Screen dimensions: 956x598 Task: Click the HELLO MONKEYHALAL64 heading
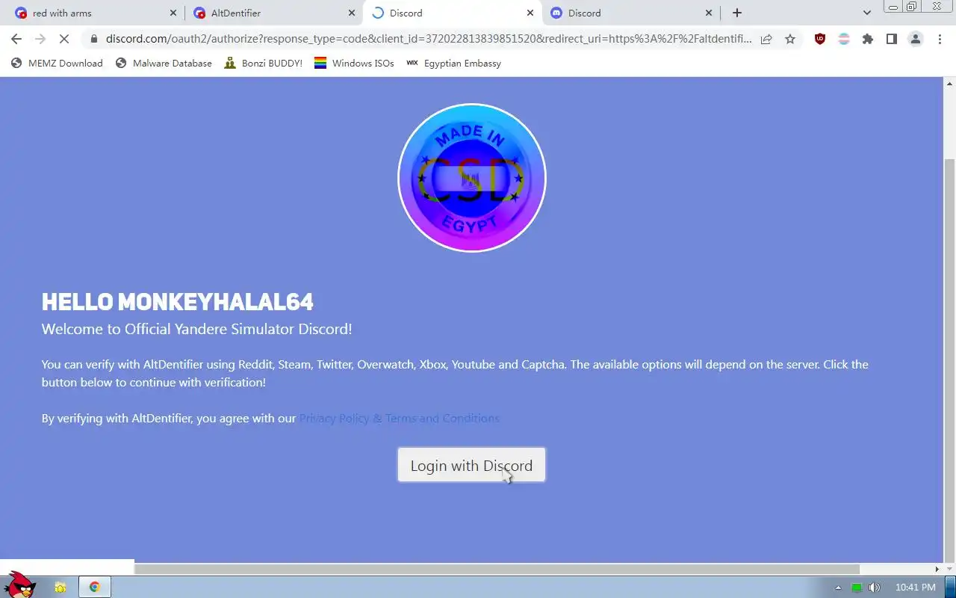[x=178, y=301]
